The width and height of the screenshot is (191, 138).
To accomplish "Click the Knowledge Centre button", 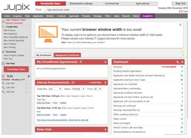I will coord(16,69).
